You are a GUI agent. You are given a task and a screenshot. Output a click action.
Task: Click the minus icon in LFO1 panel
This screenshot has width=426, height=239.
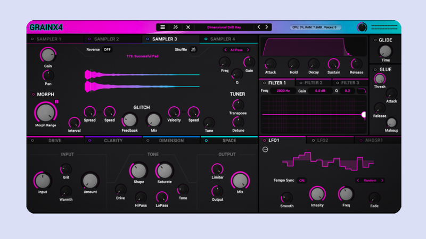coord(266,149)
